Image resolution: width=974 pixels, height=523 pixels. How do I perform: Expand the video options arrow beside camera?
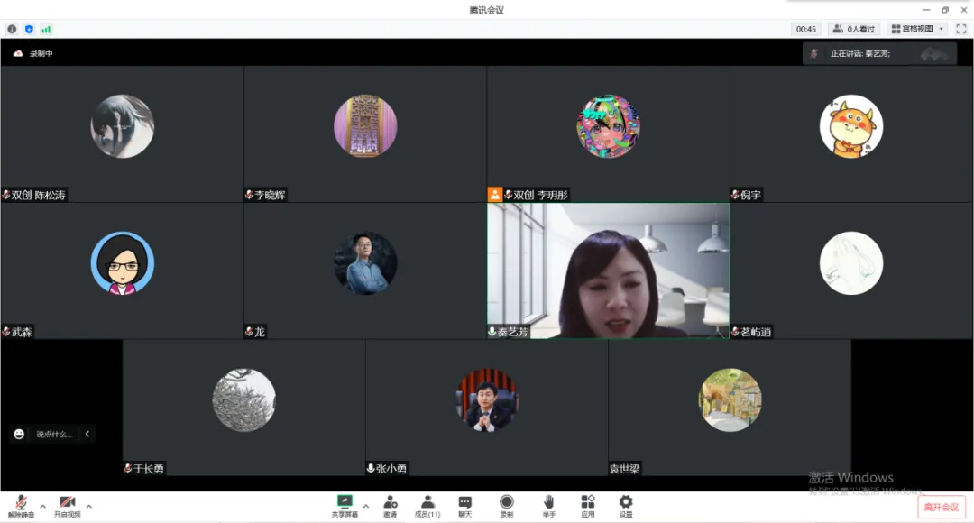pos(88,506)
